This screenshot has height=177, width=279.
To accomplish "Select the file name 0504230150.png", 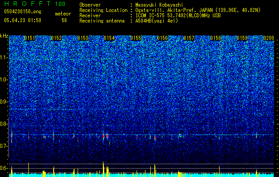I will tap(23, 12).
